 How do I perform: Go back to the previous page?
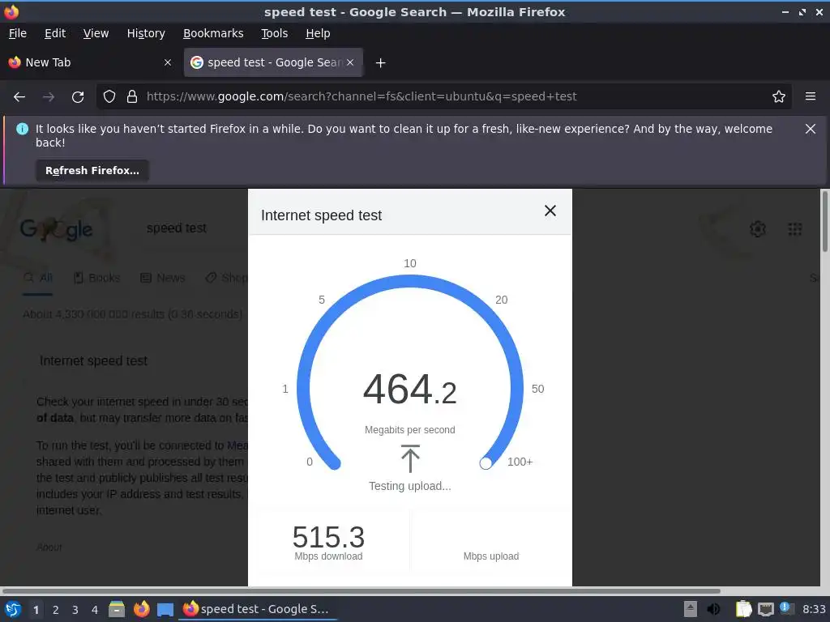[x=19, y=97]
